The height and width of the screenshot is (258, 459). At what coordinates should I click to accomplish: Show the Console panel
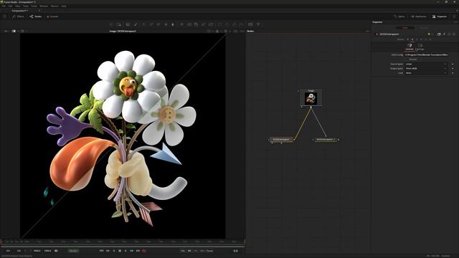click(x=52, y=16)
